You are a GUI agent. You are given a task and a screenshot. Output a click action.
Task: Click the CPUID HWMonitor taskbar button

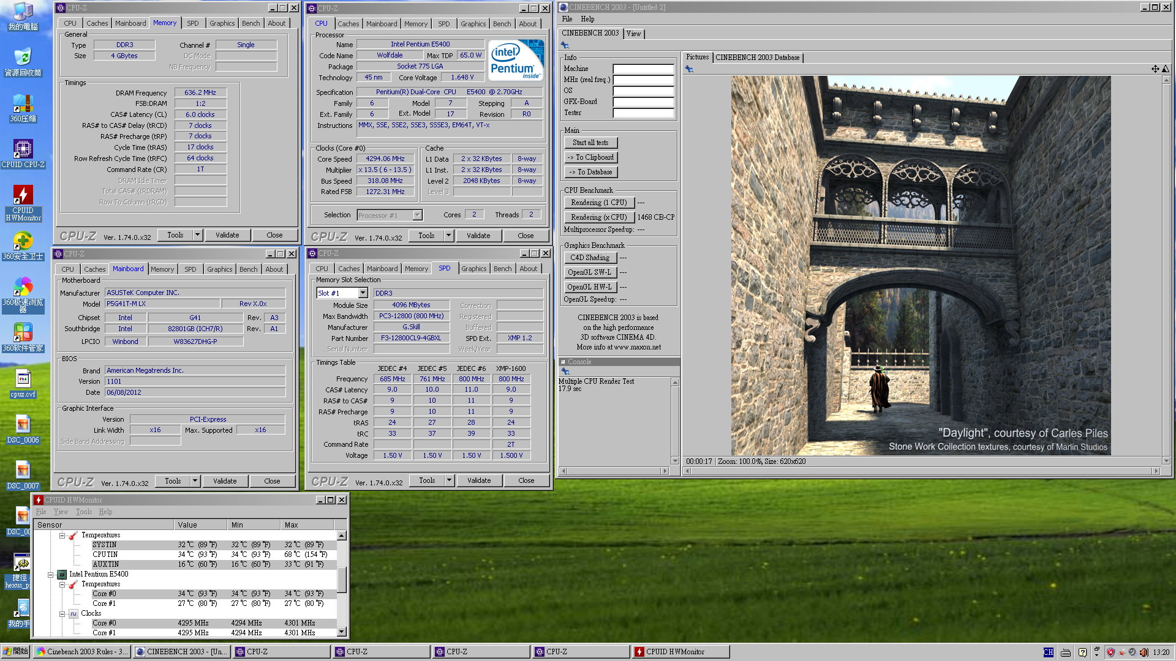(x=680, y=652)
